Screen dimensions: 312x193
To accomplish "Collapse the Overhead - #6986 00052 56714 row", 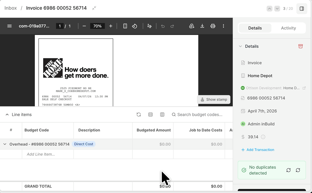I will [x=5, y=144].
